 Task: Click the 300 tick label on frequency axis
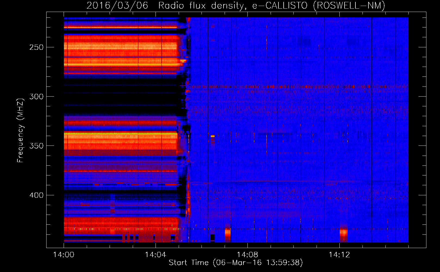tap(36, 97)
